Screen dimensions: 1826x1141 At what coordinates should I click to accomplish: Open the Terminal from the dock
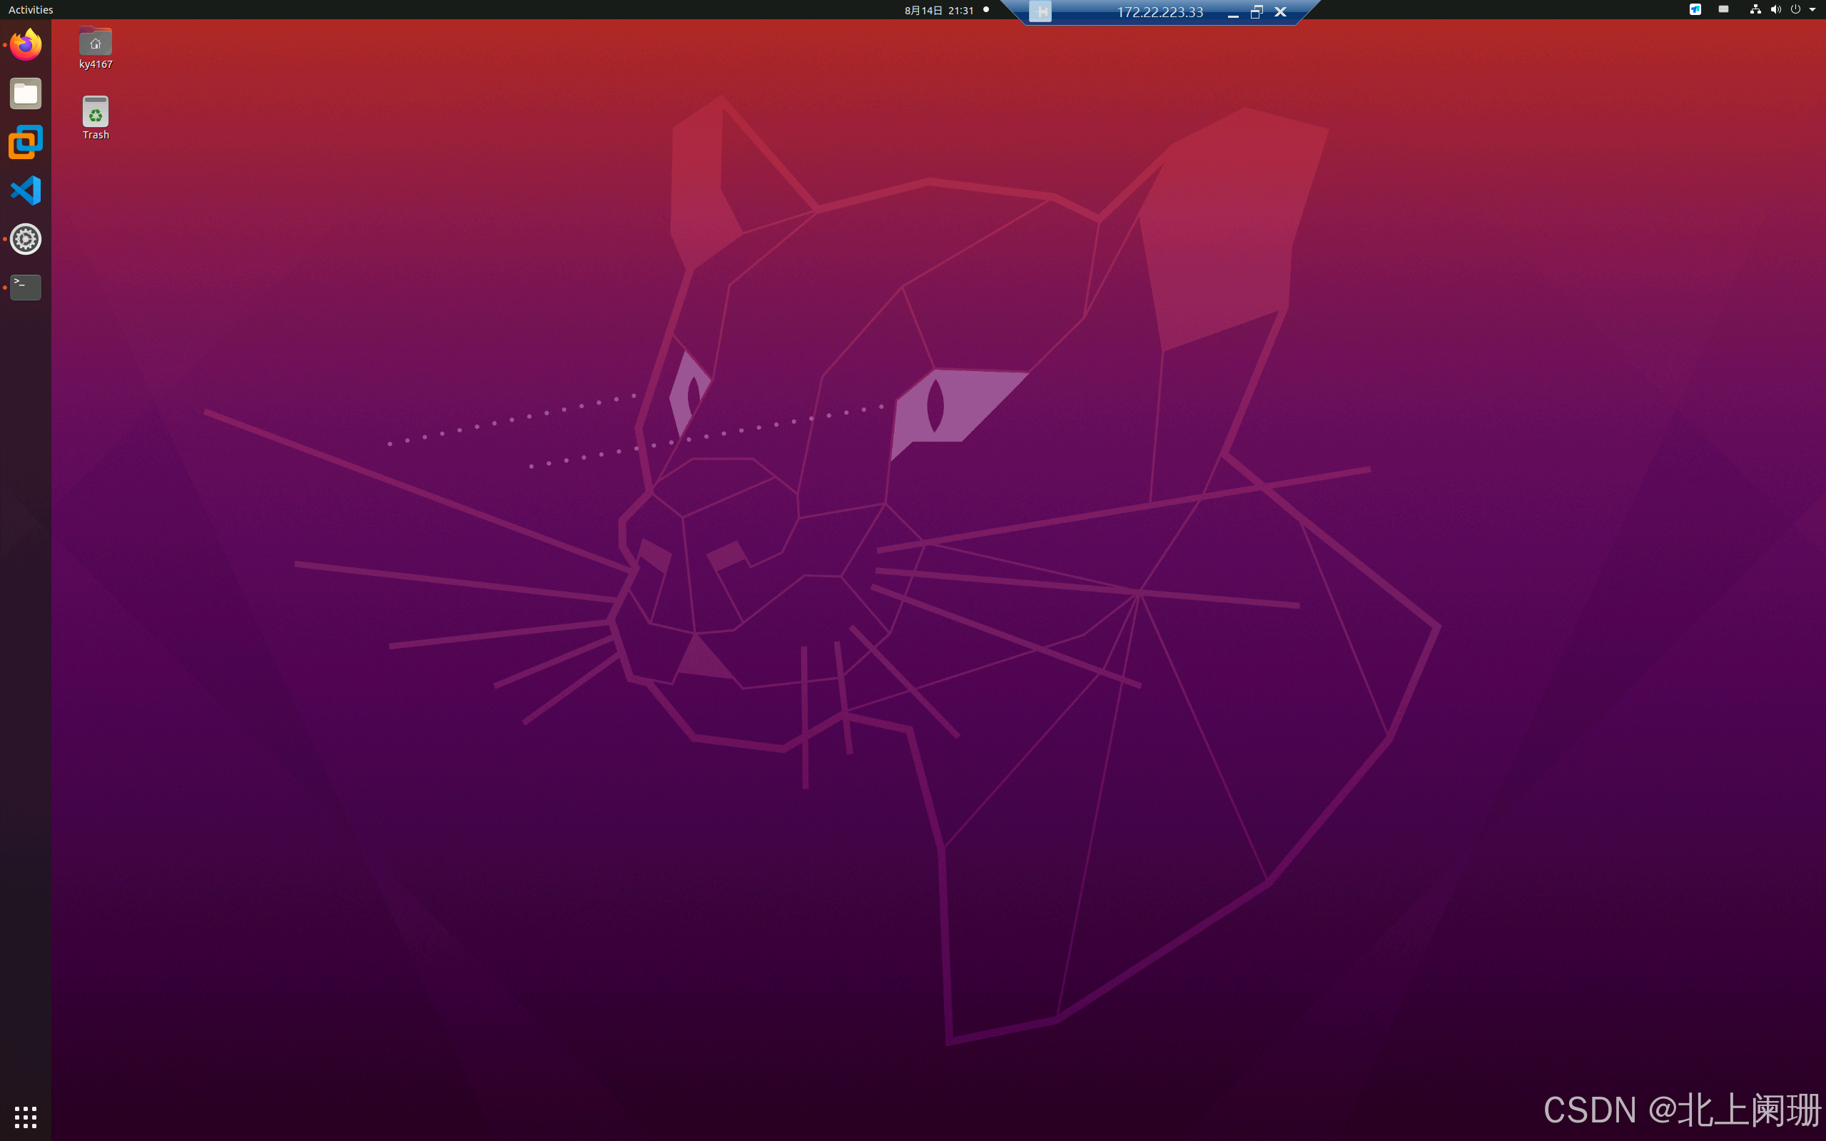pos(26,288)
